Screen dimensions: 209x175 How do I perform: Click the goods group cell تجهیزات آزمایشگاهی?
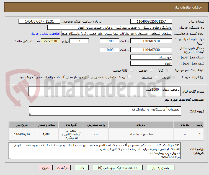71,134
